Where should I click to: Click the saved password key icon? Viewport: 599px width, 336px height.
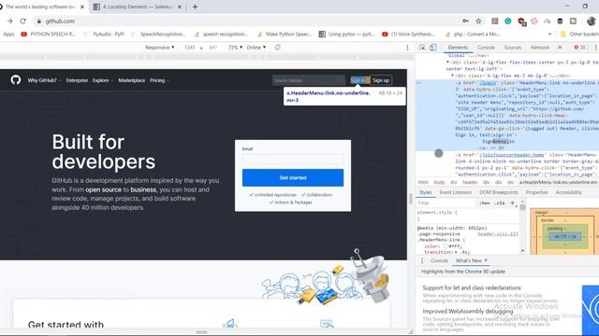465,21
